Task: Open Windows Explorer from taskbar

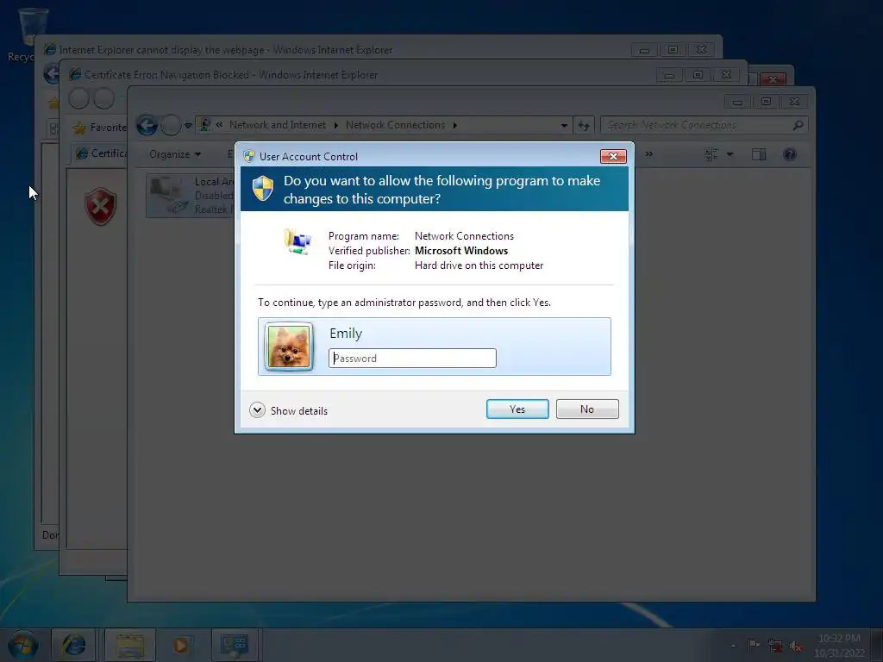Action: pos(130,645)
